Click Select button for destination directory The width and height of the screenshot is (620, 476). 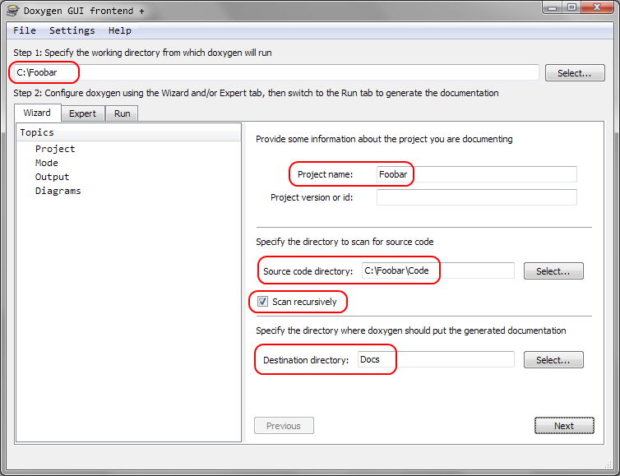pos(553,360)
